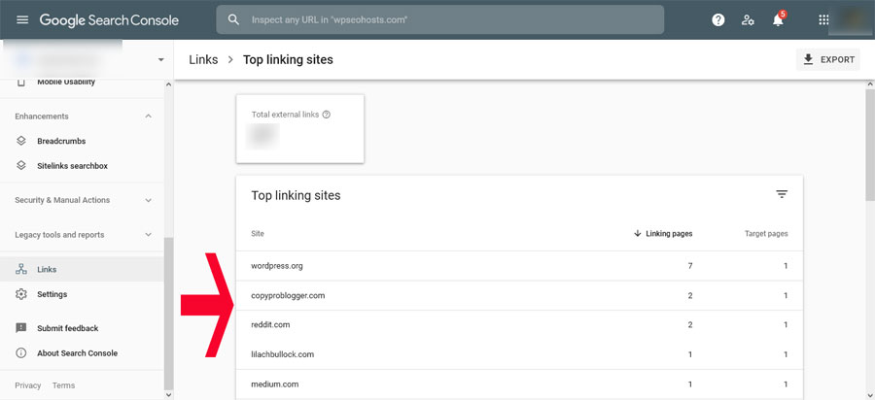Sort by Linking pages column
Viewport: 875px width, 400px height.
[x=669, y=234]
